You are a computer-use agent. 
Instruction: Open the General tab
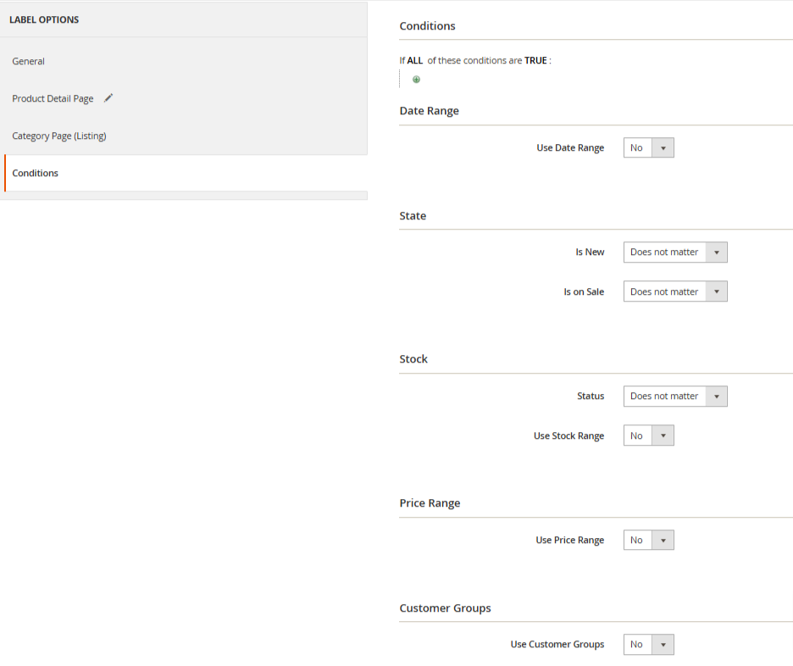(x=29, y=61)
